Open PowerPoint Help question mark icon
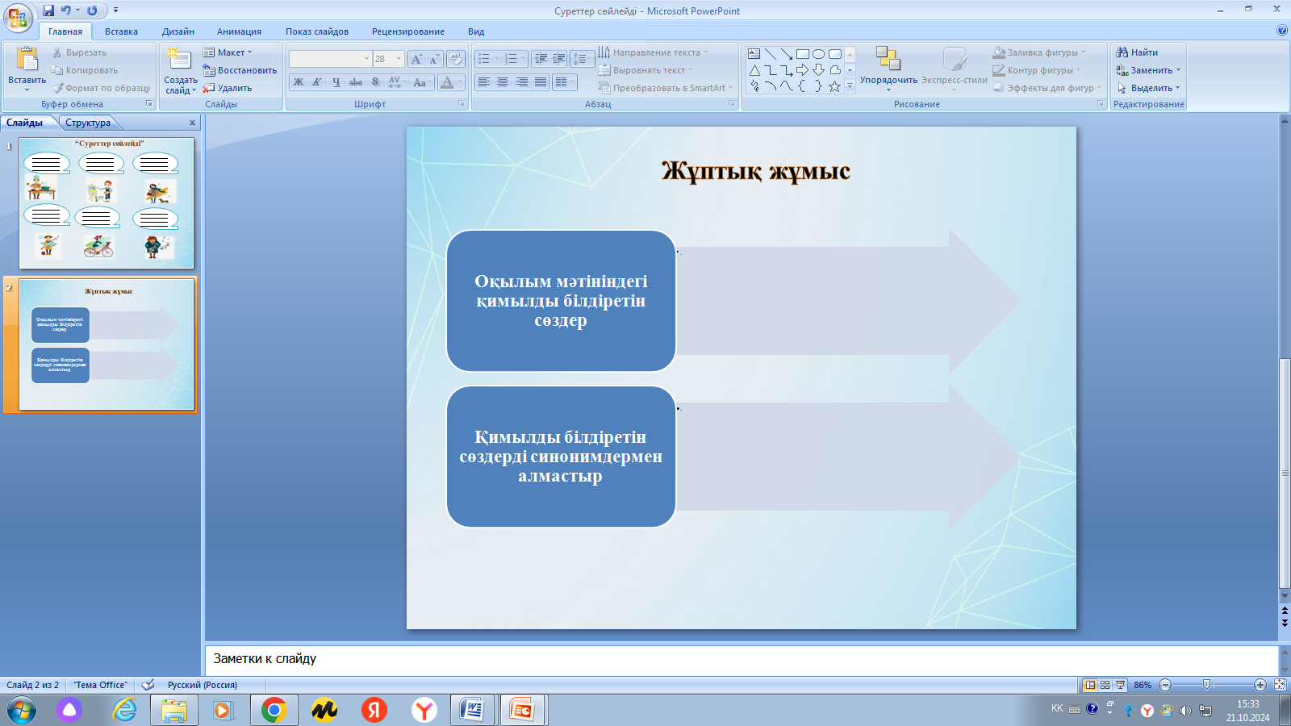1291x726 pixels. [1282, 31]
